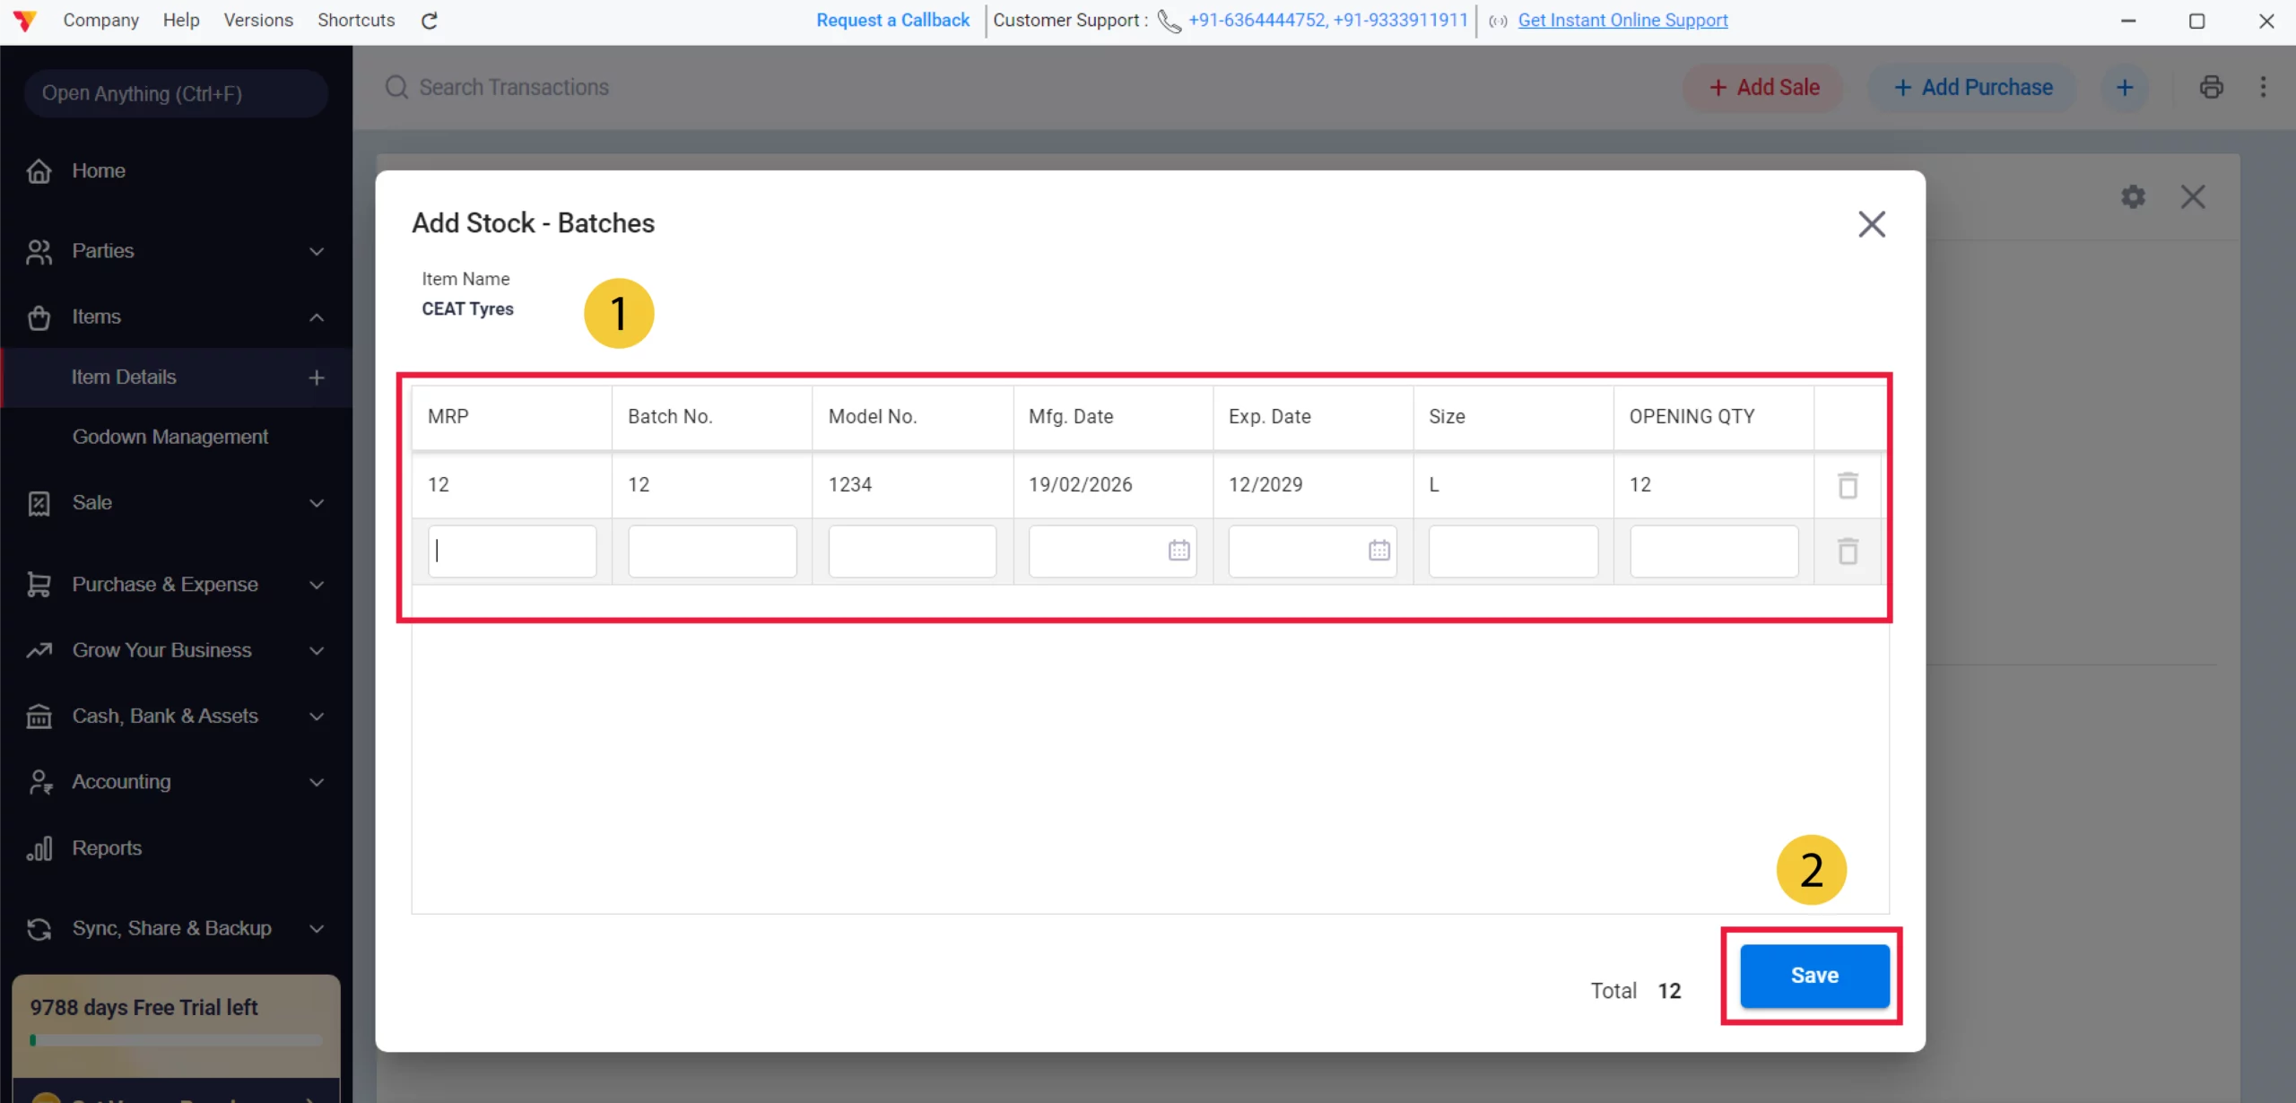This screenshot has height=1103, width=2296.
Task: Click the plus icon beside Add Purchase
Action: click(2126, 86)
